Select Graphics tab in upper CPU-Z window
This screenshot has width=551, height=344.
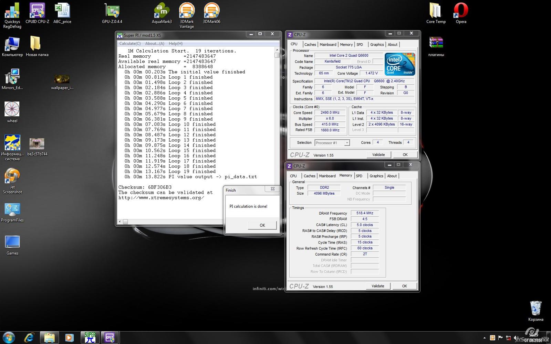(377, 45)
